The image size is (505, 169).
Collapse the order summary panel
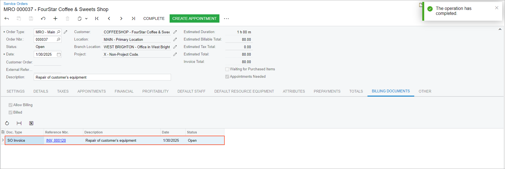500,29
